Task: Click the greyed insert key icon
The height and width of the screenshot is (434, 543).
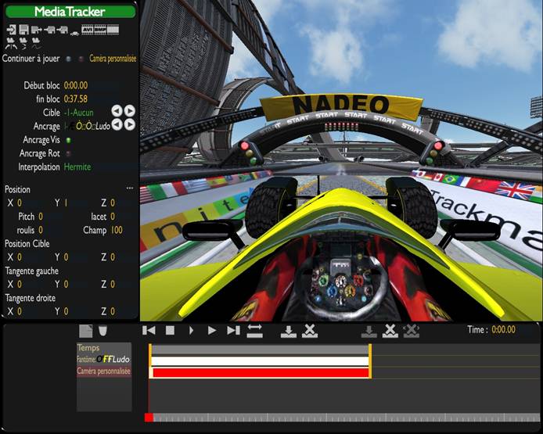Action: 369,332
